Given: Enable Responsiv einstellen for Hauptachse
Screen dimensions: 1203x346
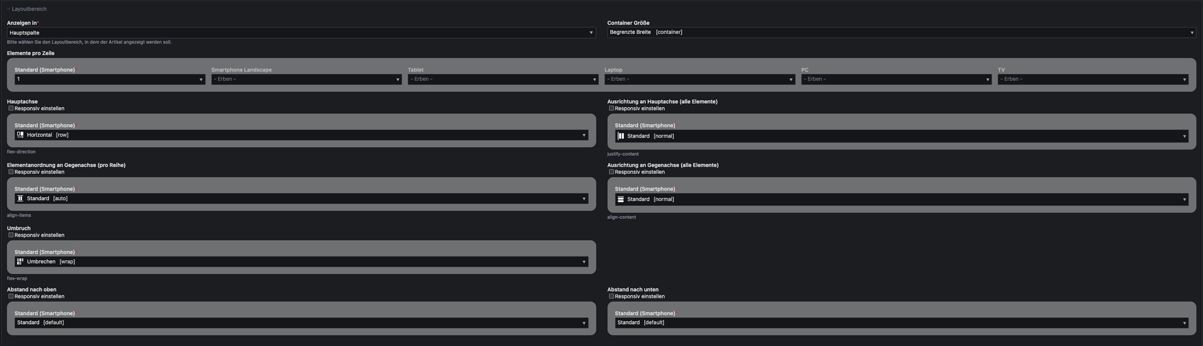Looking at the screenshot, I should click(11, 108).
